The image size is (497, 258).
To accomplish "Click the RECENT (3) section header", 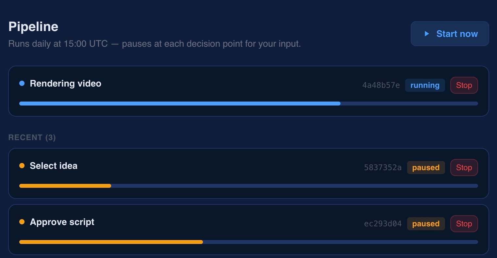I will click(x=32, y=137).
